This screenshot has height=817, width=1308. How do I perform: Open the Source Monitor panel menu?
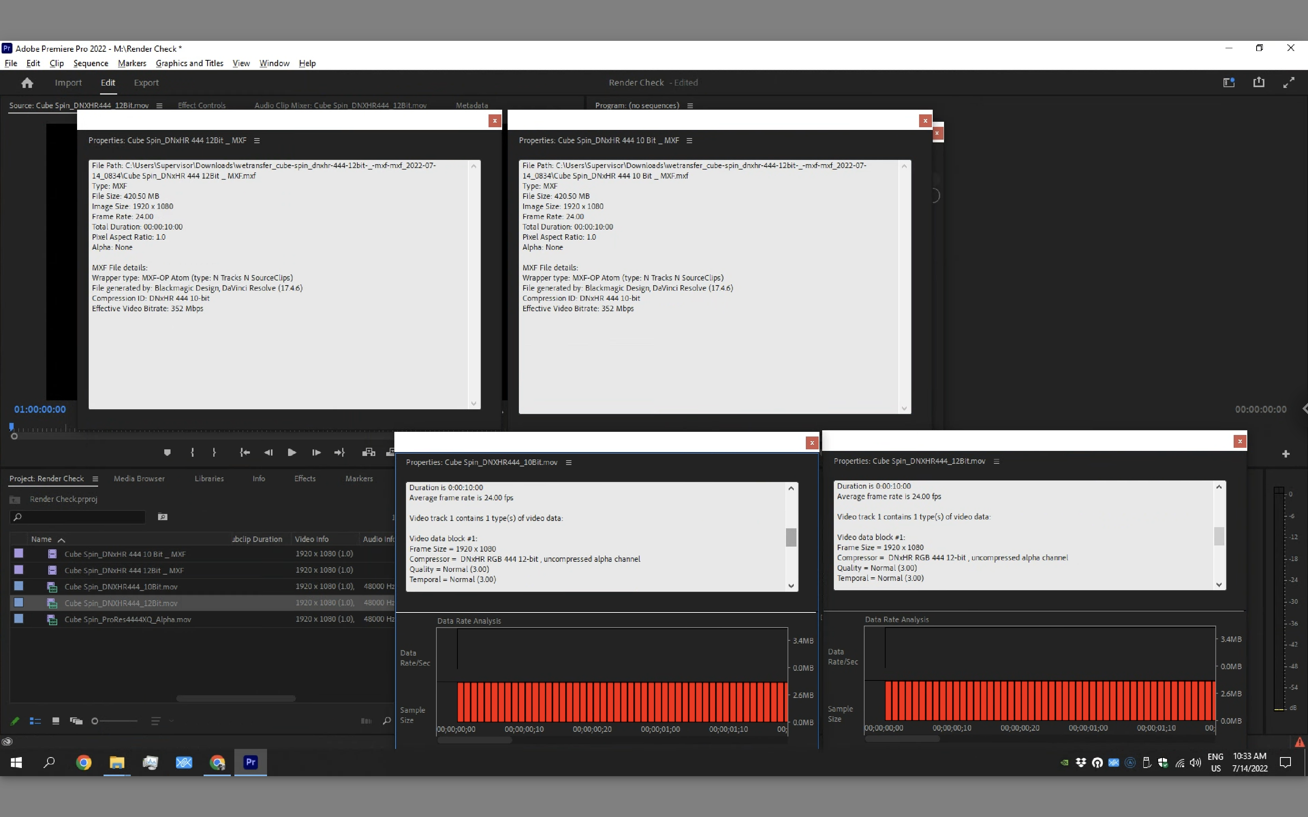coord(159,105)
